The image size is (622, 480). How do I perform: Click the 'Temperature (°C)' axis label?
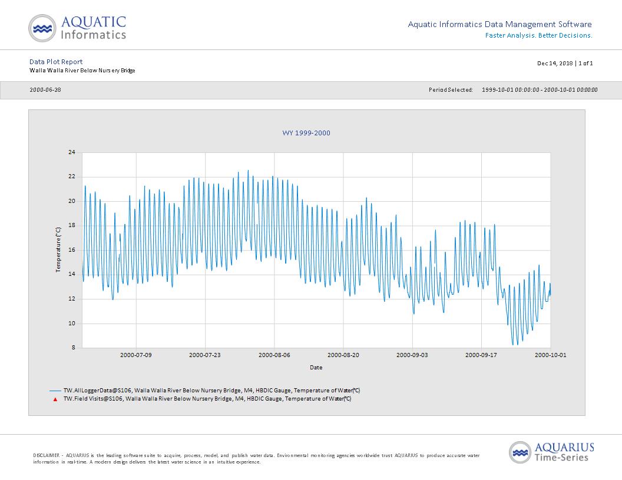[x=58, y=249]
